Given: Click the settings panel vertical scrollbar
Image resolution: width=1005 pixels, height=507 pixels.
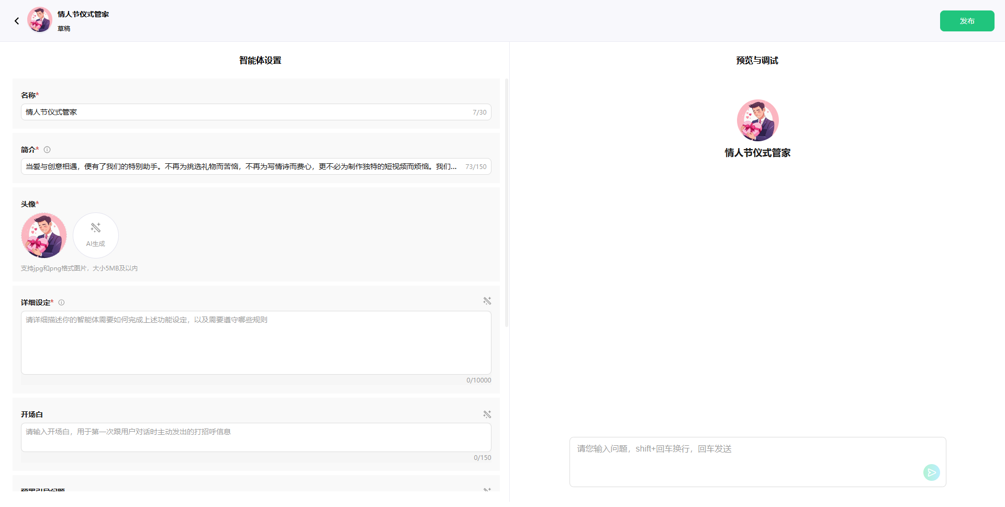Looking at the screenshot, I should [507, 203].
